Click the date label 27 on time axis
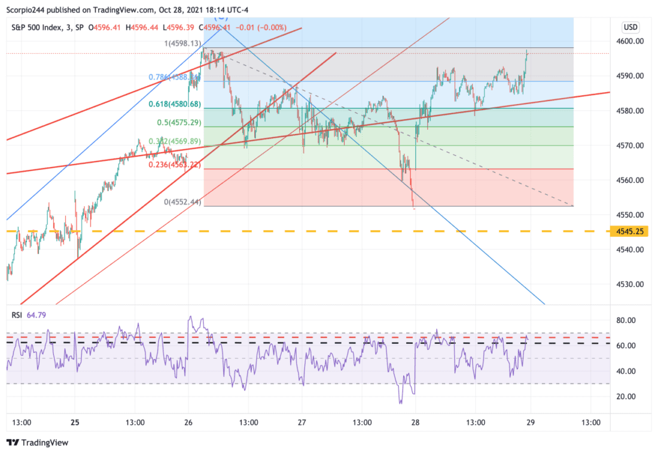This screenshot has height=454, width=658. 301,422
